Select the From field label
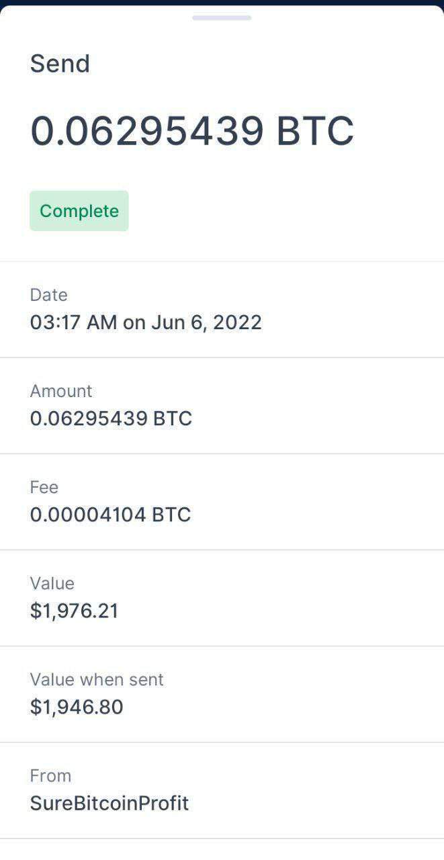 (x=50, y=775)
